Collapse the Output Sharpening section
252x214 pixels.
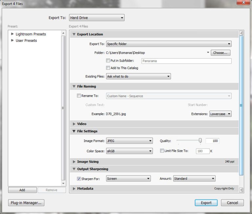coord(74,169)
